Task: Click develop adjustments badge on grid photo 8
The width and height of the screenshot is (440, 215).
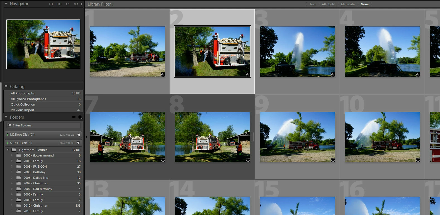Action: point(248,160)
